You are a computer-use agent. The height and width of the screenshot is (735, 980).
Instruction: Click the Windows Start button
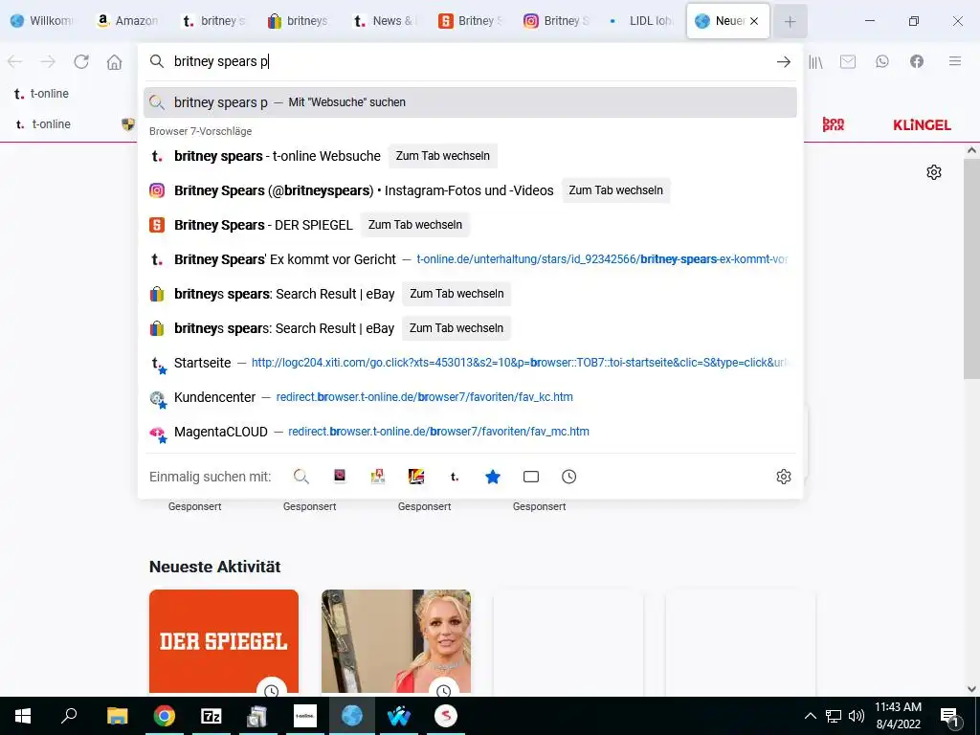pos(23,716)
